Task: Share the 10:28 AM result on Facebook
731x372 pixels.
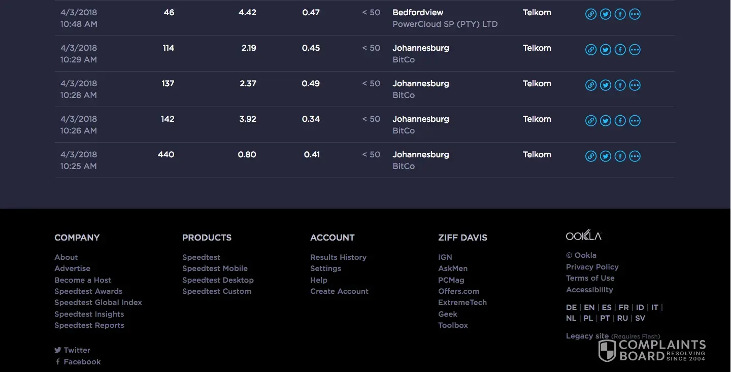Action: click(620, 85)
